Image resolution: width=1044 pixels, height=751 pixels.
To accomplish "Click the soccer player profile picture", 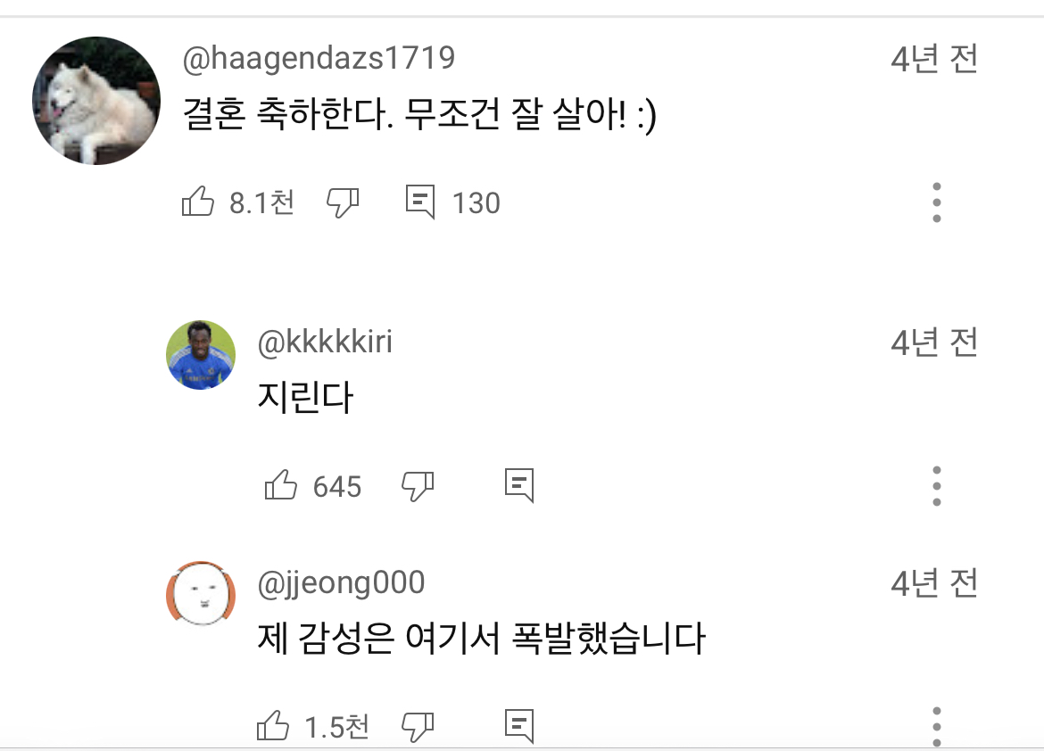I will (x=201, y=354).
